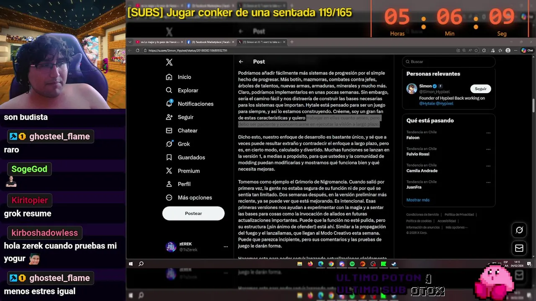
Task: Go back with the Post arrow
Action: [241, 61]
